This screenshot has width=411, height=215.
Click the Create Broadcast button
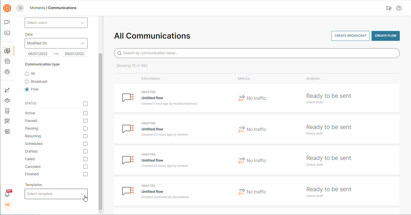point(350,36)
